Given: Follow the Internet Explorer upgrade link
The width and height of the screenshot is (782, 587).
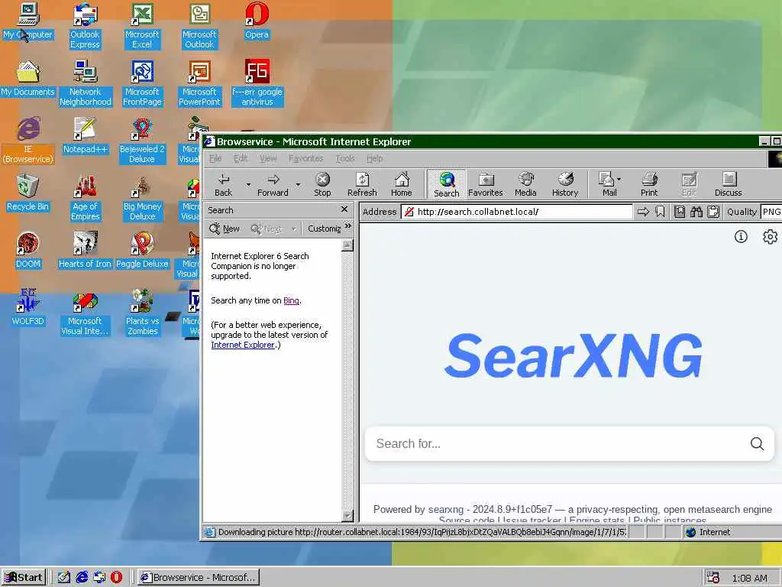Looking at the screenshot, I should click(242, 345).
